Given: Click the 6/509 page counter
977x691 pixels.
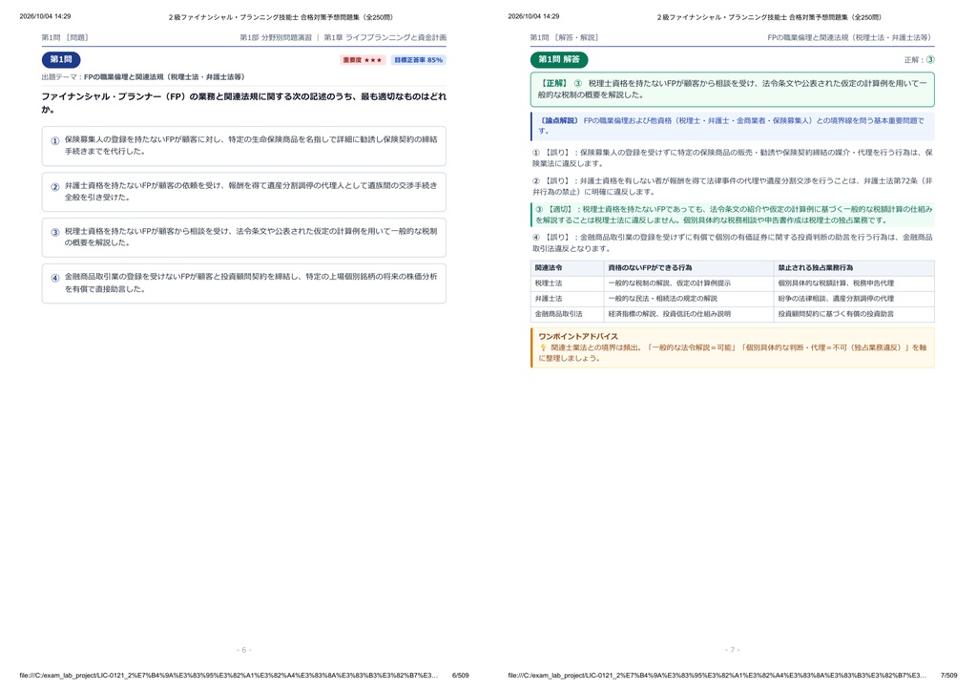Looking at the screenshot, I should (x=461, y=676).
